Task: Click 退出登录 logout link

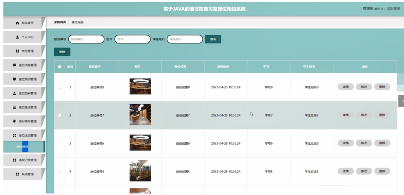Action: (393, 9)
